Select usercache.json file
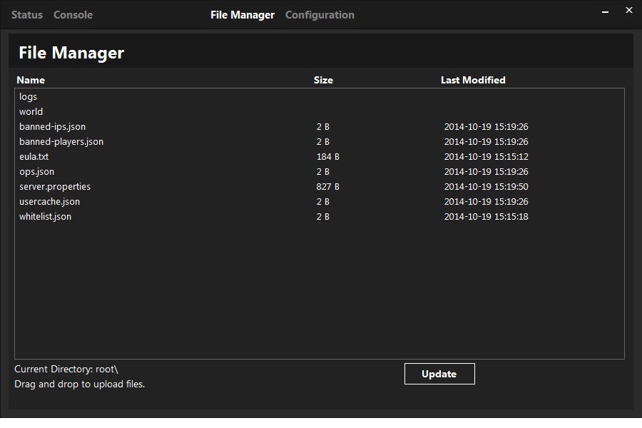Screen dimensions: 642x428 coord(49,201)
